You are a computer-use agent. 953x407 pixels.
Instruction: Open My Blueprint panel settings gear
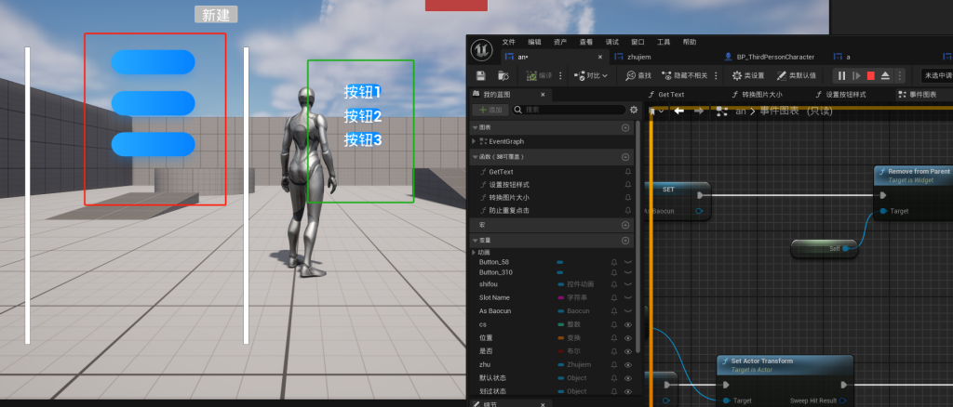click(x=634, y=110)
